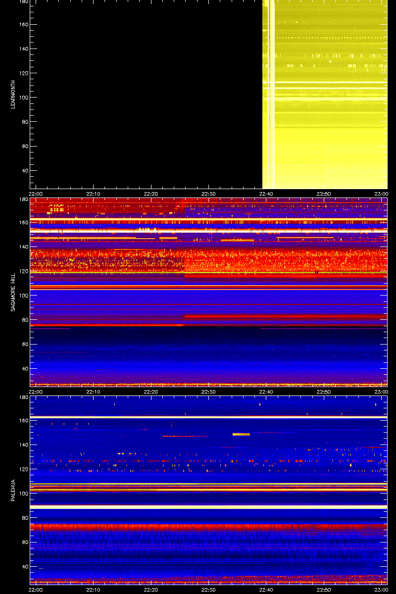Pick 22:40 under the Palehua panel
This screenshot has width=396, height=594.
266,590
